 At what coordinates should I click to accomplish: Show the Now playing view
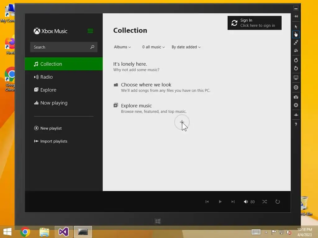pos(64,103)
